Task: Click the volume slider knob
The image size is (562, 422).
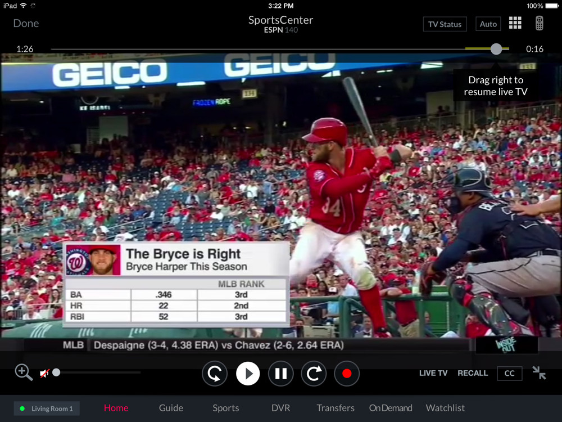Action: (56, 372)
